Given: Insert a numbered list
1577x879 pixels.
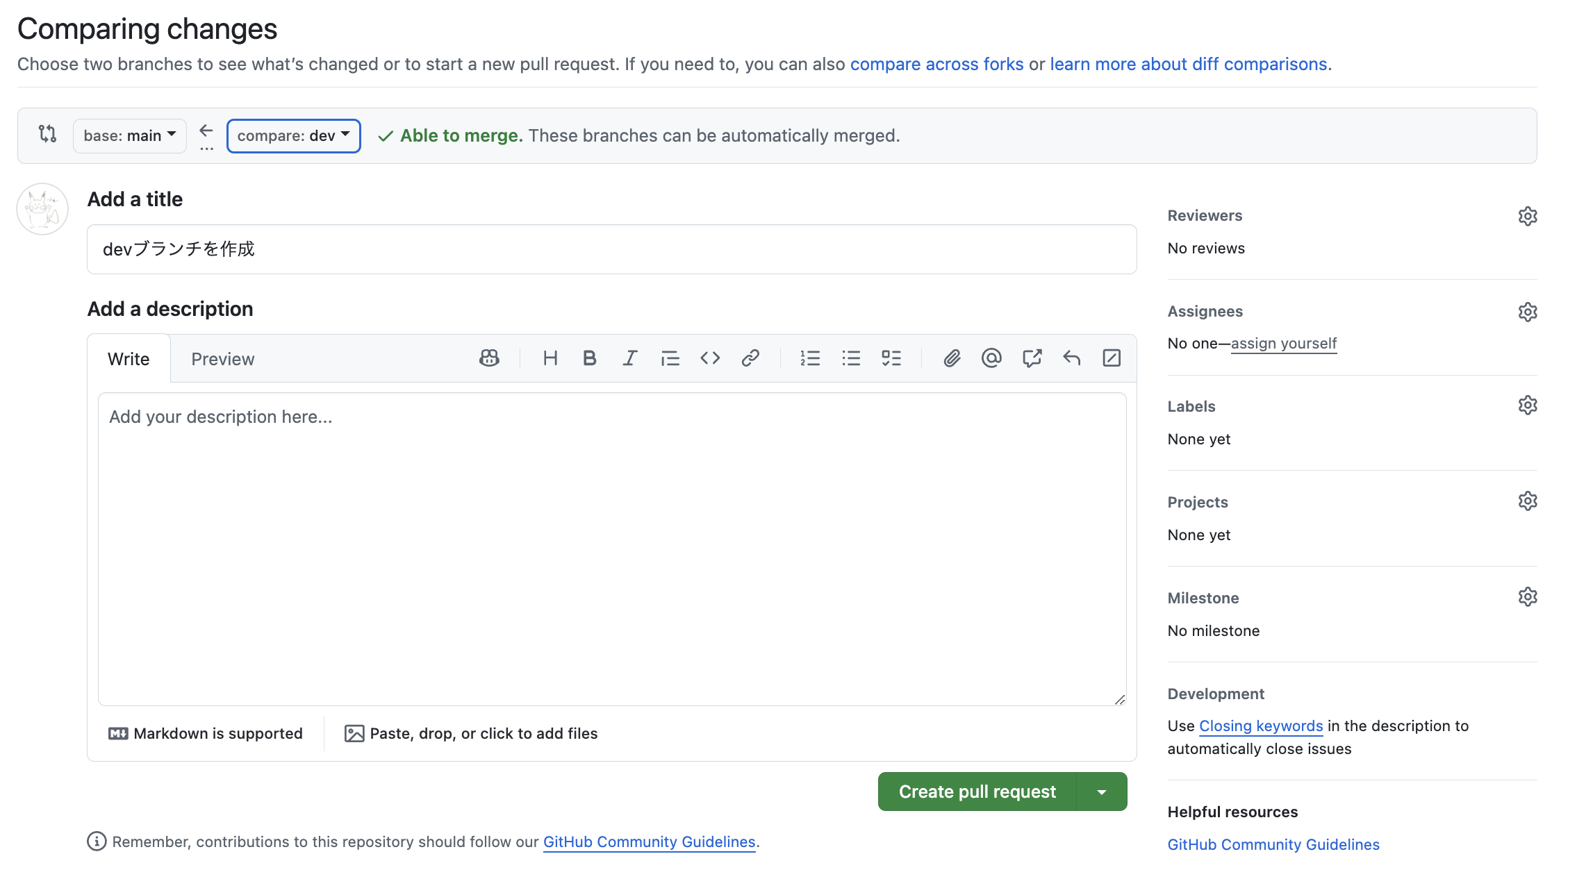Looking at the screenshot, I should [x=810, y=358].
